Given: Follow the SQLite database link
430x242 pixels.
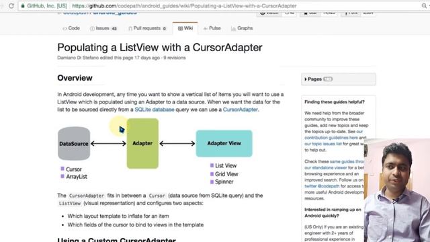Looking at the screenshot, I should 155,110.
